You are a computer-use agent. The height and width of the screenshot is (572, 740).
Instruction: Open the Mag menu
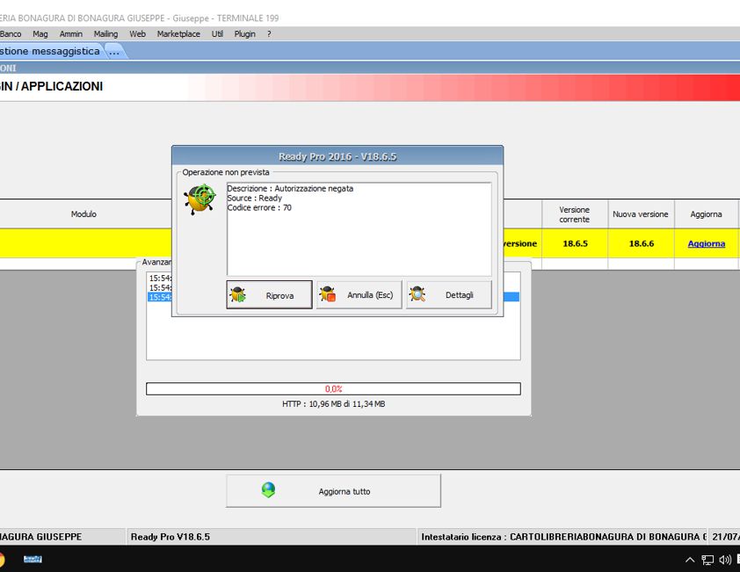point(40,34)
